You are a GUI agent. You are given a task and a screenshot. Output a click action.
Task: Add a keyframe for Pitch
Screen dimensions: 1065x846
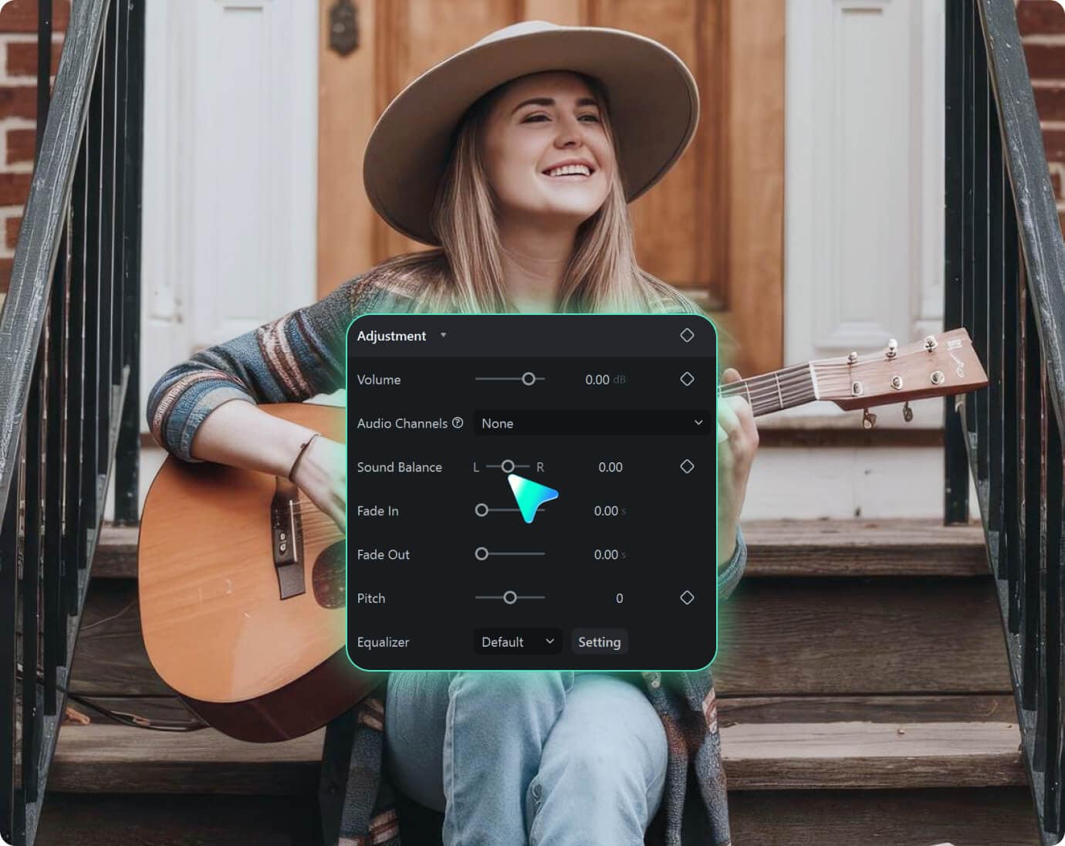[687, 597]
